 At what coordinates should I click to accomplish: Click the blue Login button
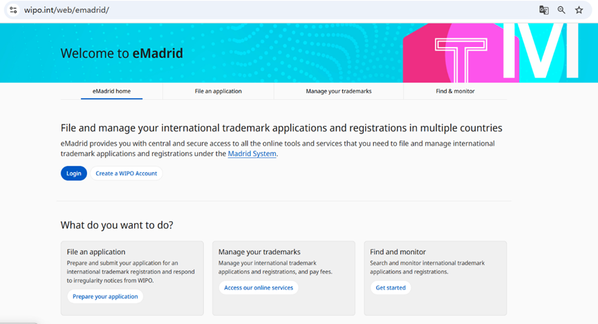tap(73, 173)
